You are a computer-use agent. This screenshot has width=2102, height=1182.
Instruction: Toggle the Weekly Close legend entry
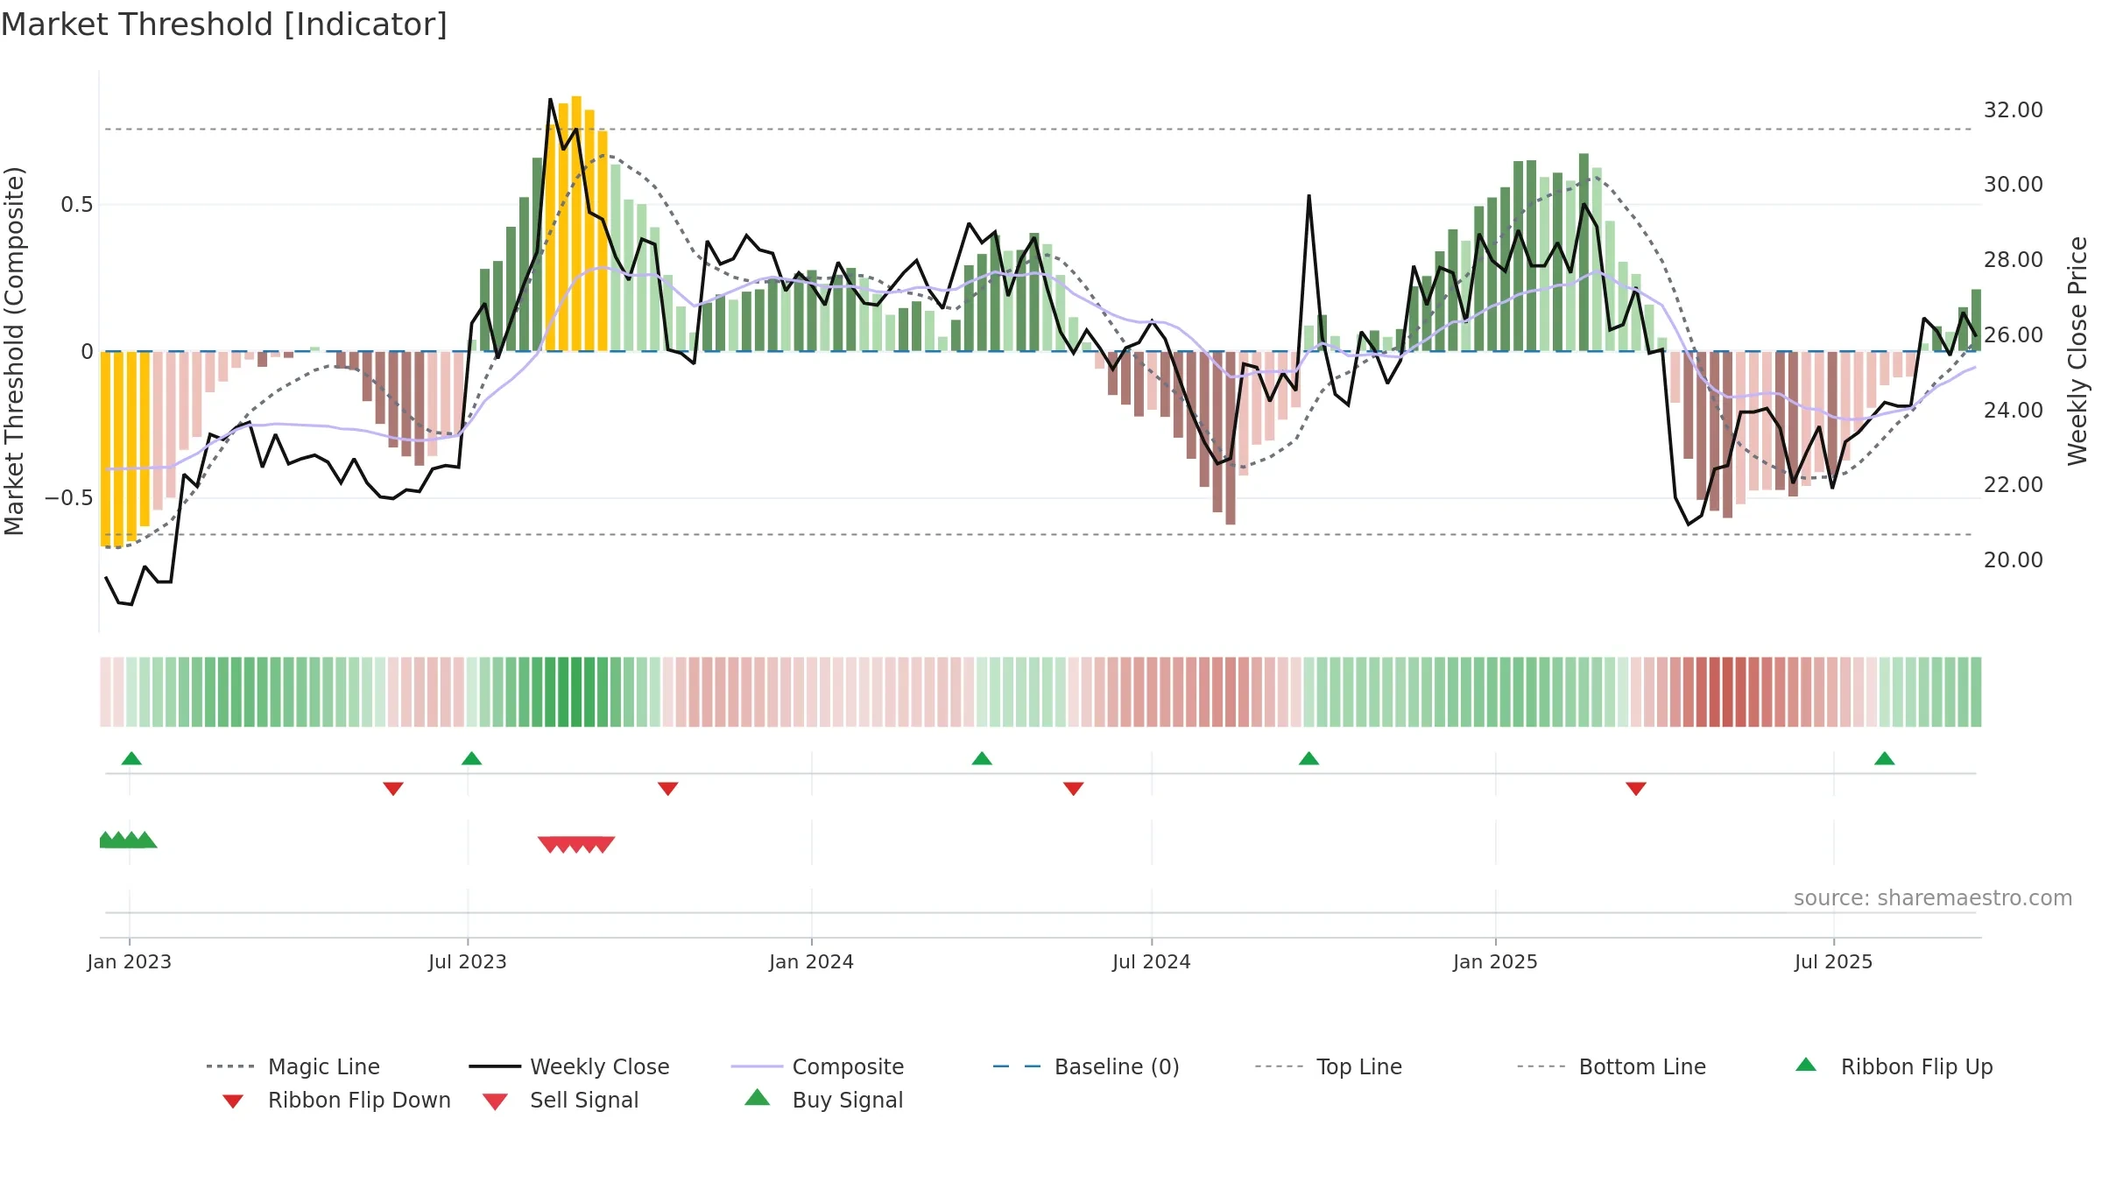[x=568, y=1066]
